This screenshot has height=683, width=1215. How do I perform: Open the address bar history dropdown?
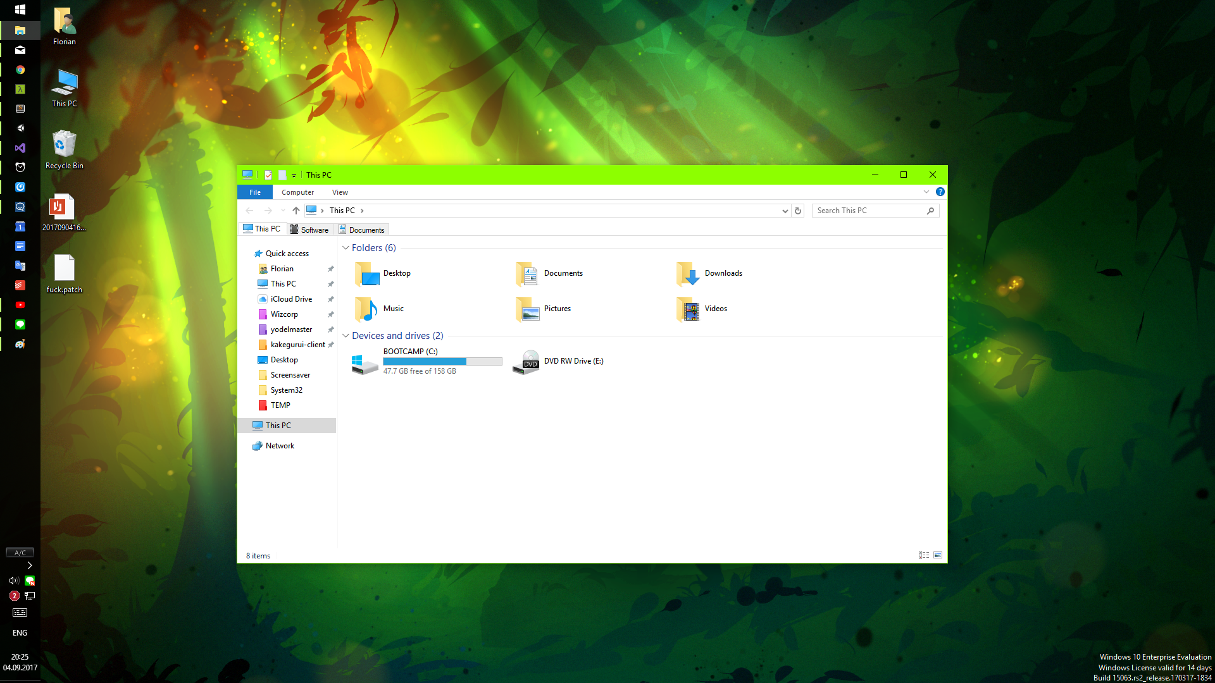[785, 211]
